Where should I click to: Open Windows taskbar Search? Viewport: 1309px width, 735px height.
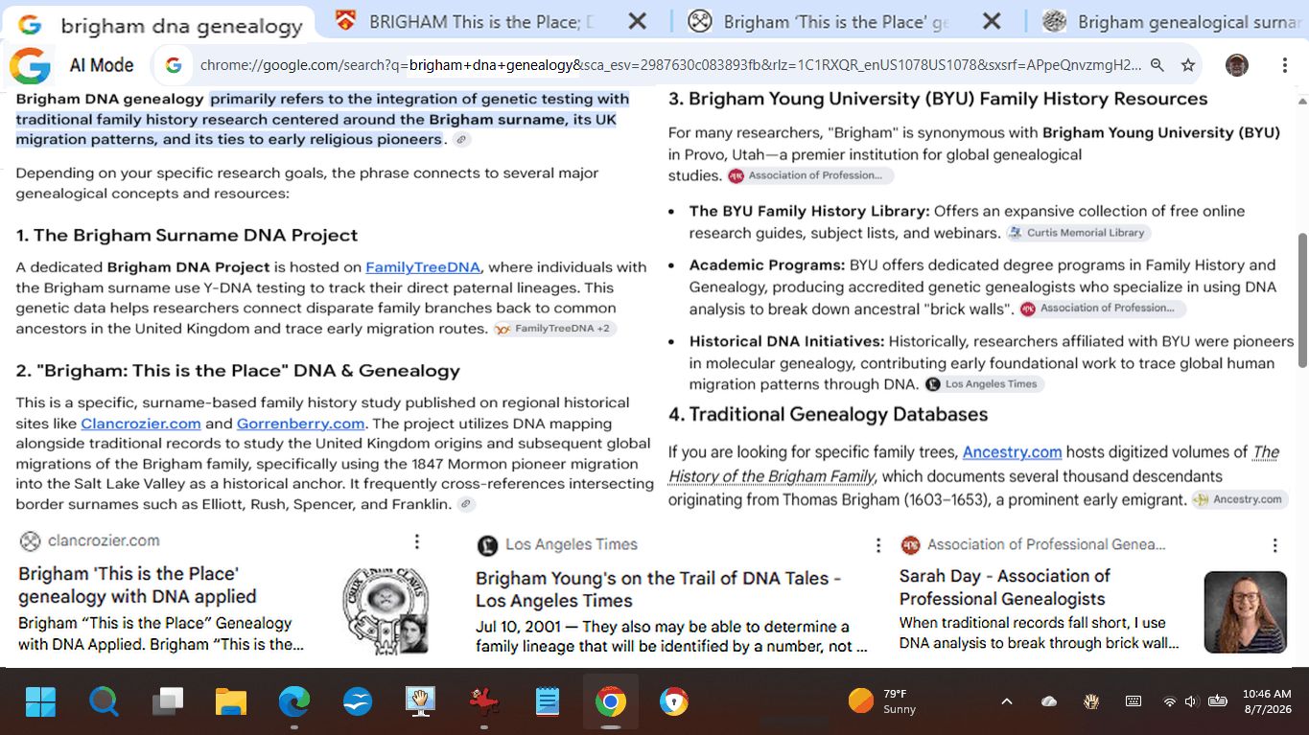pyautogui.click(x=104, y=701)
